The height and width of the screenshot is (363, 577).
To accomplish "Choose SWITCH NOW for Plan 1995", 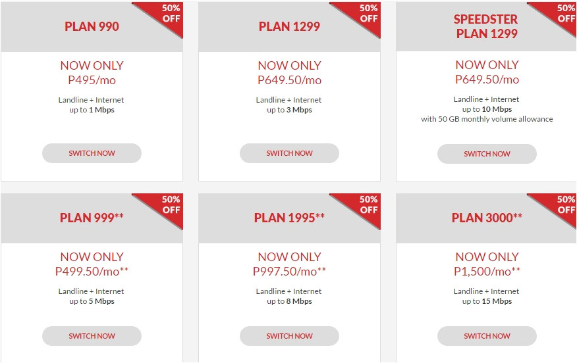I will 289,336.
